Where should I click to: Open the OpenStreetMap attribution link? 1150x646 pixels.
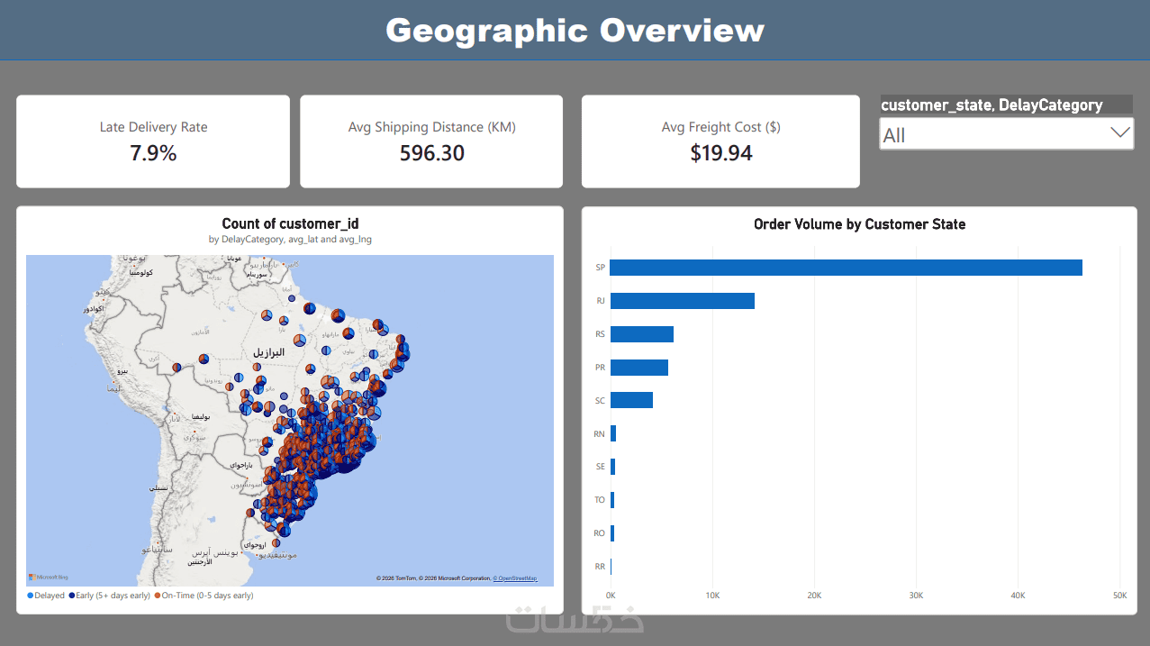(515, 578)
